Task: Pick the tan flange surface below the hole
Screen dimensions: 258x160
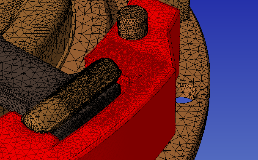Action: point(189,128)
